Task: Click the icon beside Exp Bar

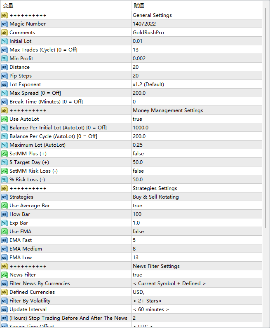Action: point(5,223)
